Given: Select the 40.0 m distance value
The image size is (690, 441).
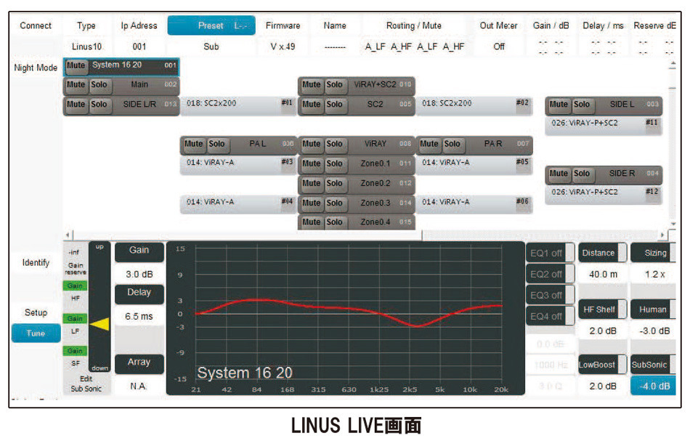Looking at the screenshot, I should click(603, 274).
